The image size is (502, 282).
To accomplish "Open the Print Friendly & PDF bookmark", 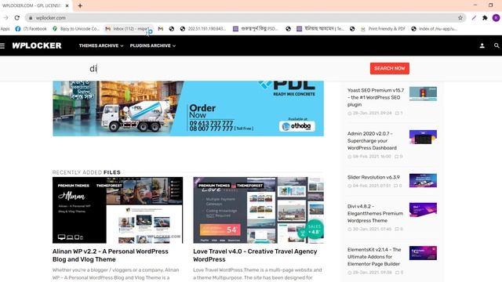I will point(383,29).
